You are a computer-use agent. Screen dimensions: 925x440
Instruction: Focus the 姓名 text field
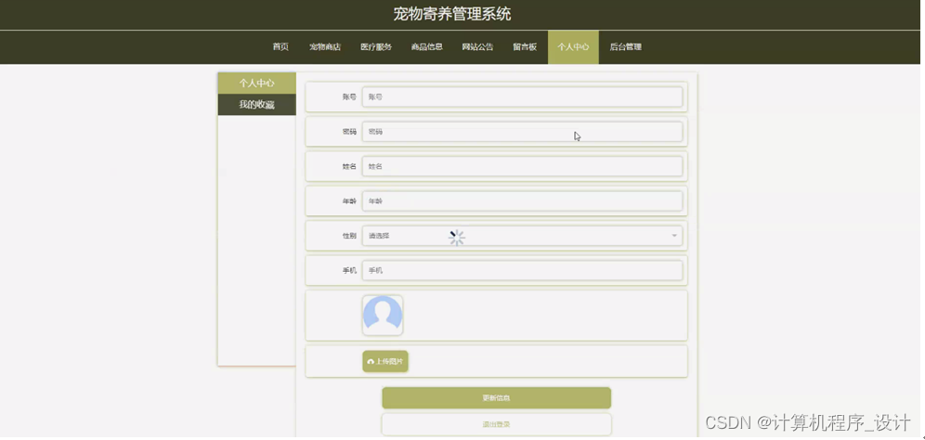click(522, 166)
